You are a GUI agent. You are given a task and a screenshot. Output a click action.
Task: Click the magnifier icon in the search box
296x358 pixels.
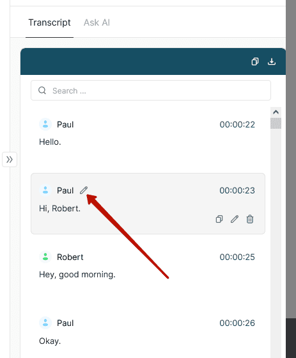tap(42, 90)
